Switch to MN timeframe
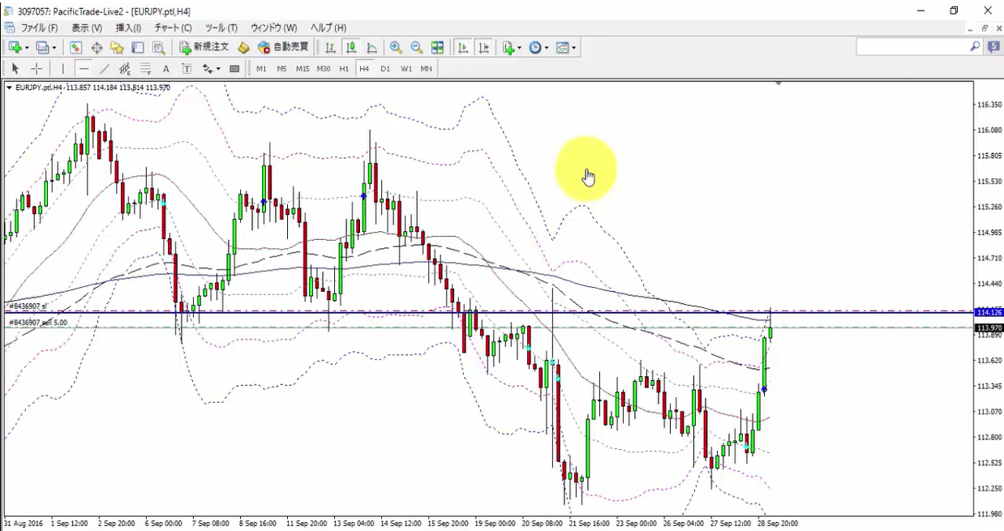This screenshot has height=531, width=1004. (x=427, y=69)
